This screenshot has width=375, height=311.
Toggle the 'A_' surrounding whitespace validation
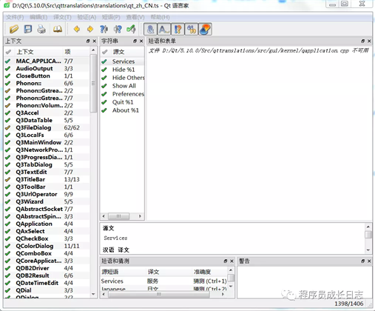pos(164,29)
